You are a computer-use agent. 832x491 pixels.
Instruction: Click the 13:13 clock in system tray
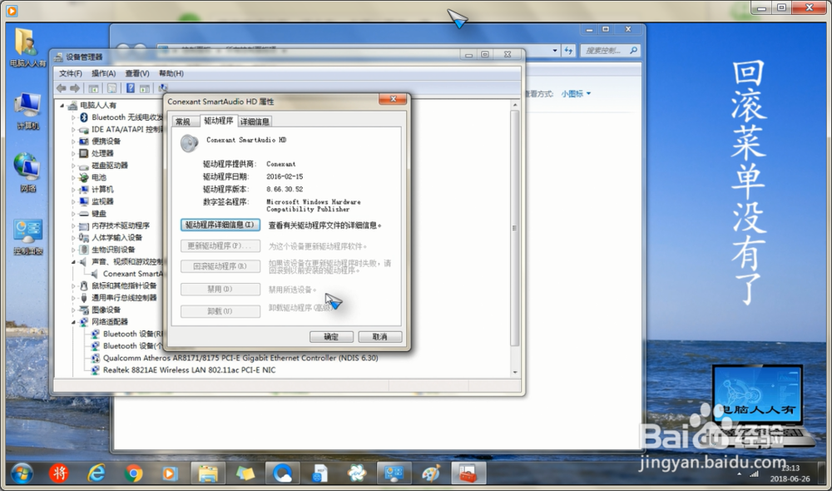point(790,468)
